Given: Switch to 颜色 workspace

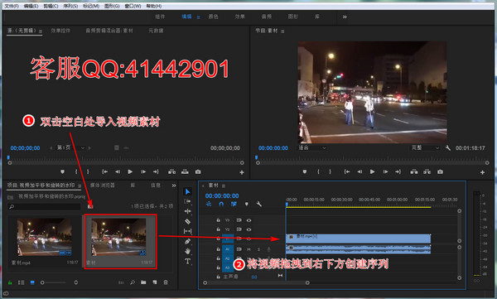Looking at the screenshot, I should tap(213, 17).
